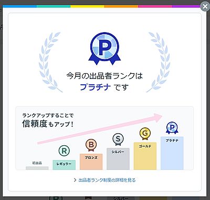Click the right laurel wreath decoration
This screenshot has width=210, height=200.
[x=158, y=62]
